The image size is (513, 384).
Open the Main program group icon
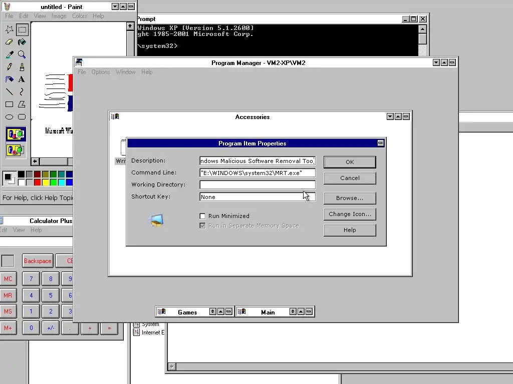click(x=241, y=311)
